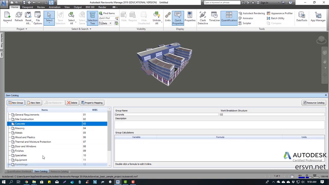
Task: Toggle the Selection Tree window
Action: (92, 18)
